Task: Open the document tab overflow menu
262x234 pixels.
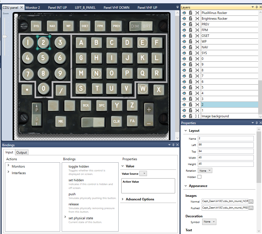Action: tap(178, 7)
